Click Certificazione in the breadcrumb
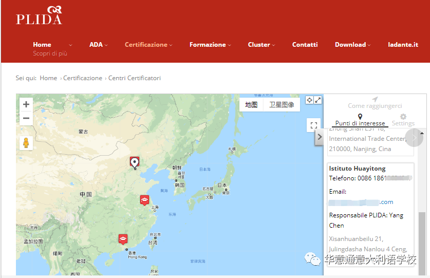The image size is (430, 278). (83, 78)
